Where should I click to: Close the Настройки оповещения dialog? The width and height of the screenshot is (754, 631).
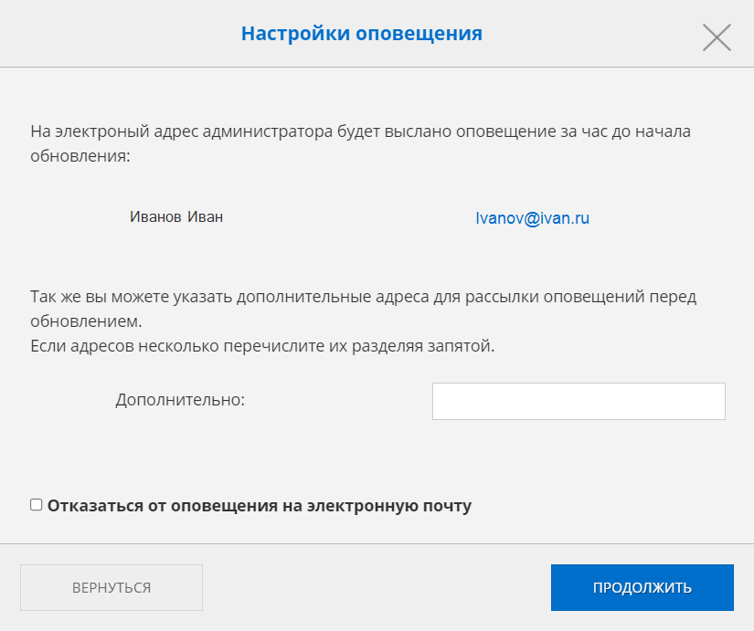pos(717,37)
